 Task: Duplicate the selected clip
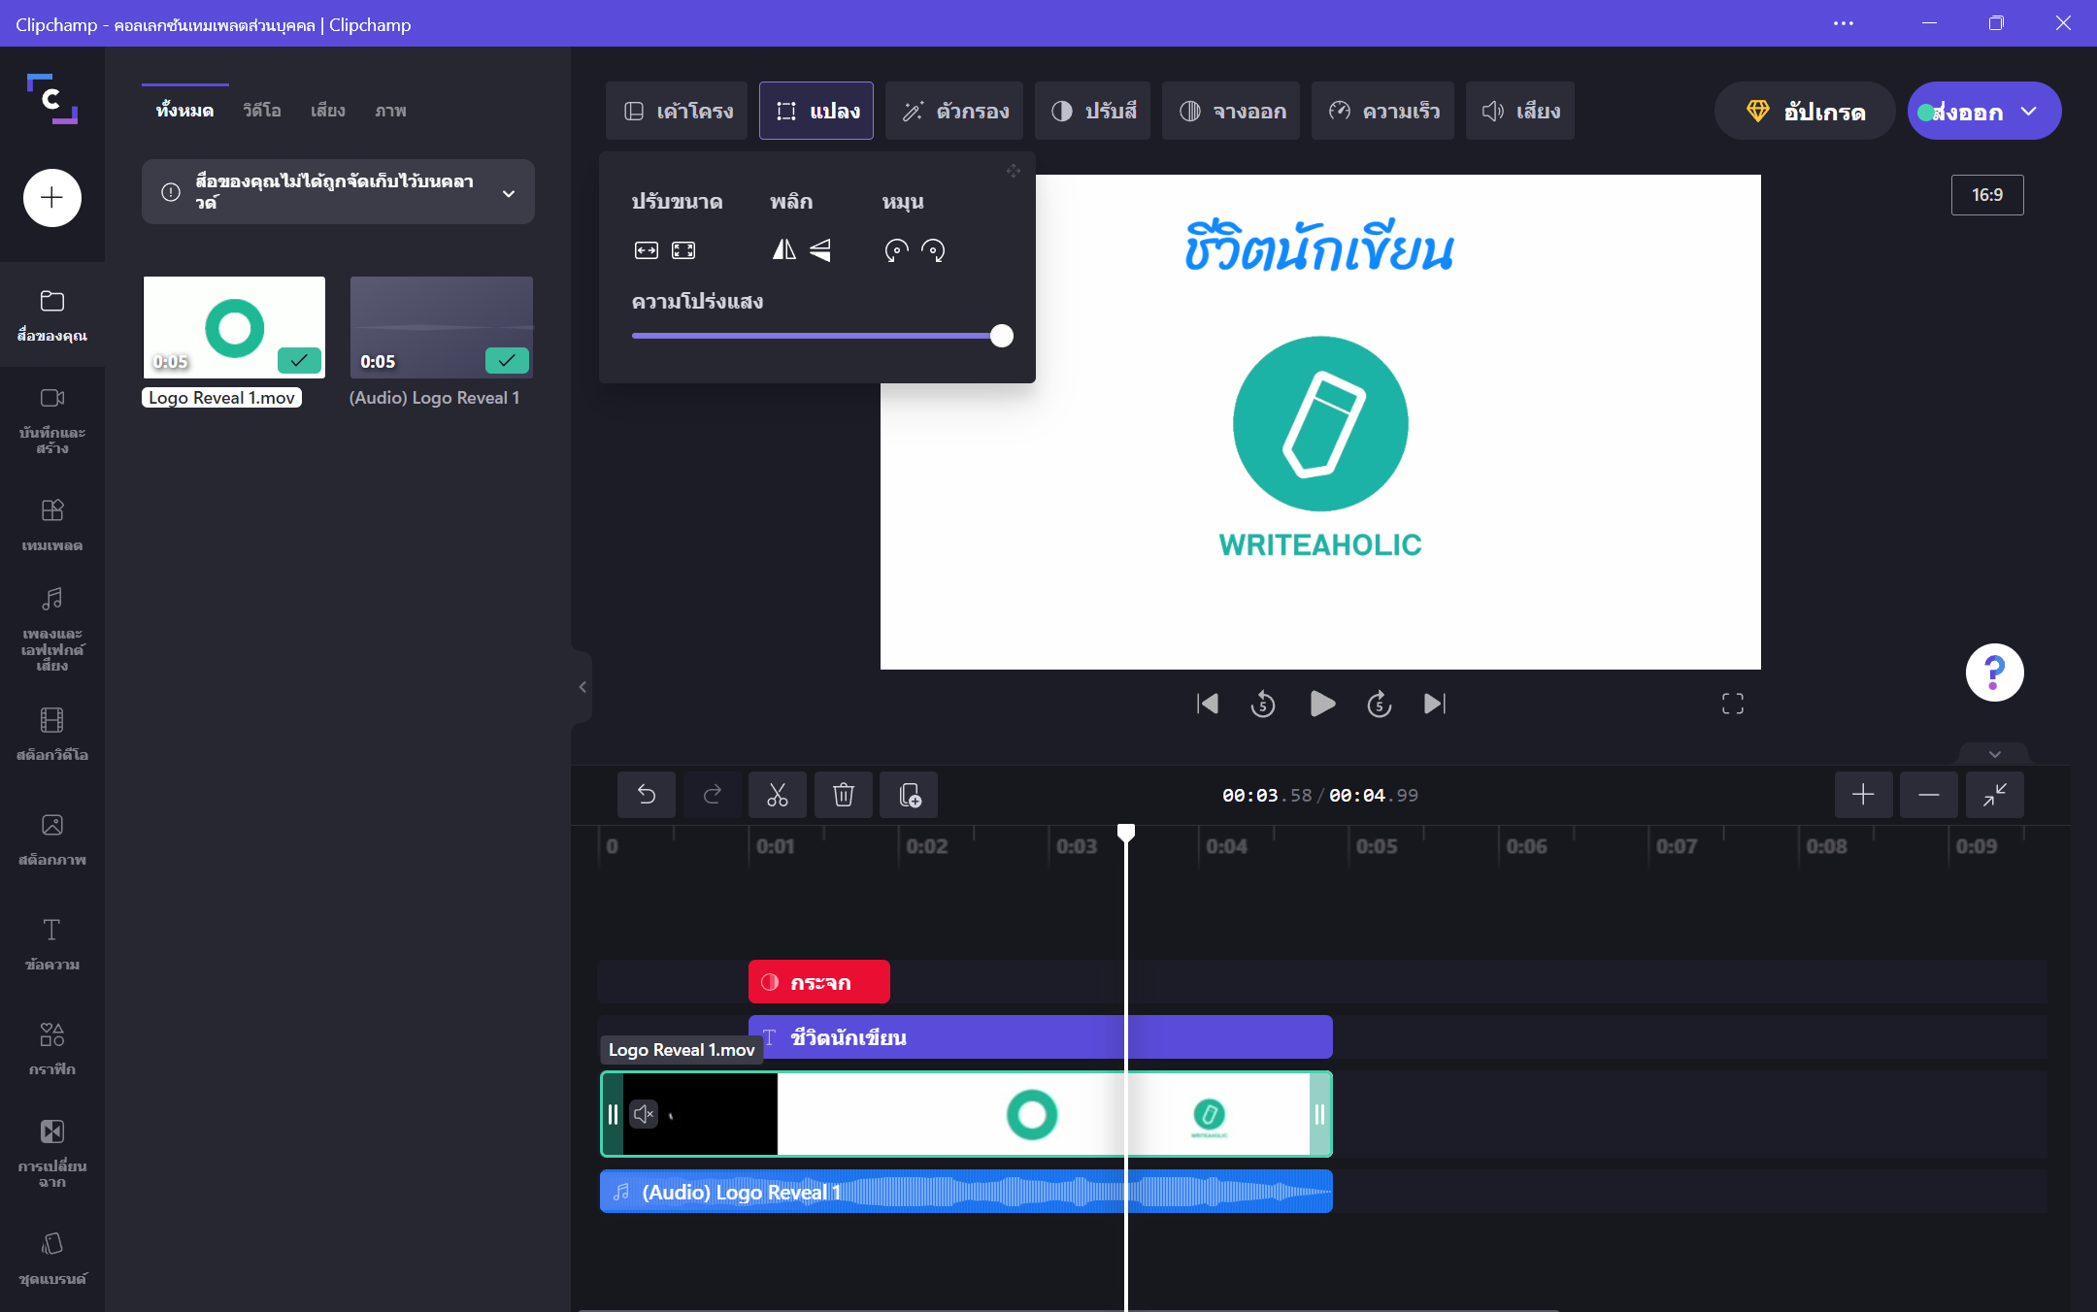point(910,796)
